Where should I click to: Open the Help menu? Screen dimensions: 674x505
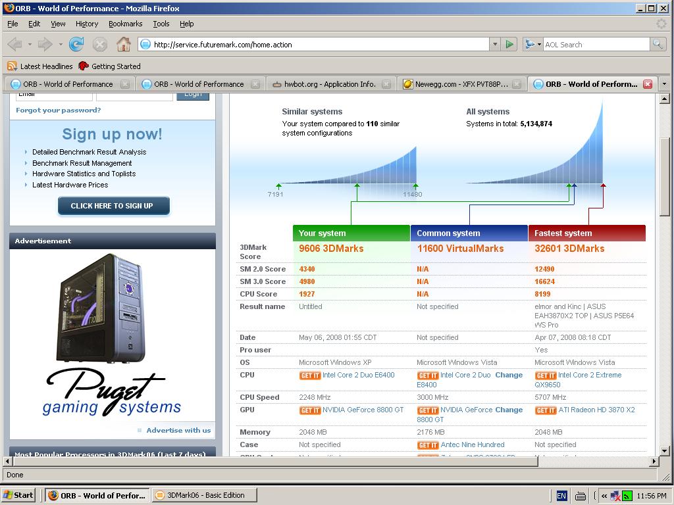186,24
